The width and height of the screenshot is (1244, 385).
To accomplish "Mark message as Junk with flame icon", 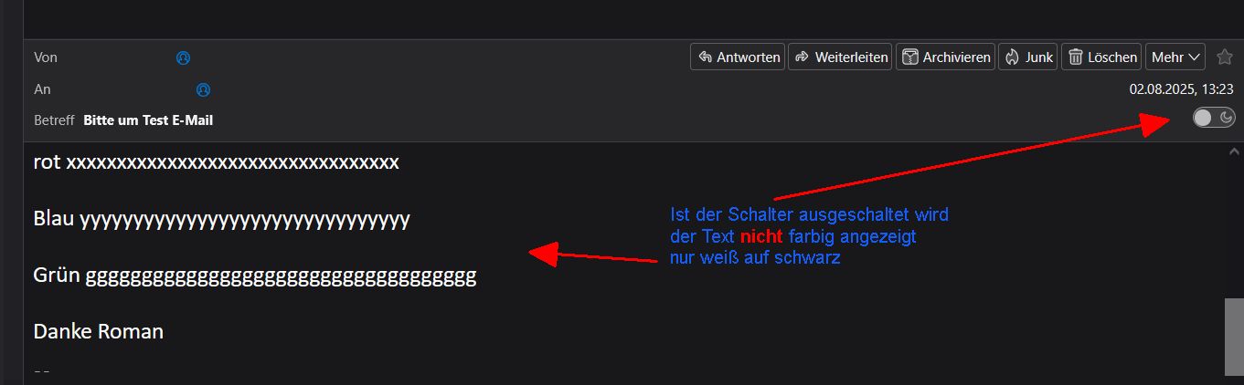I will (x=1028, y=57).
